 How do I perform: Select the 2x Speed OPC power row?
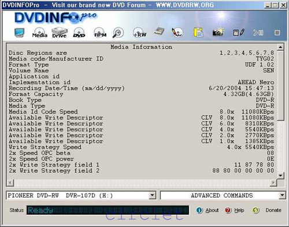[141, 159]
